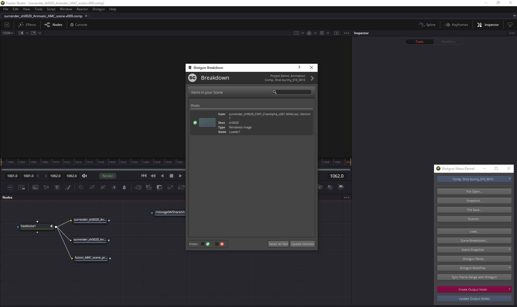Toggle the Inspector panel button

coord(488,25)
